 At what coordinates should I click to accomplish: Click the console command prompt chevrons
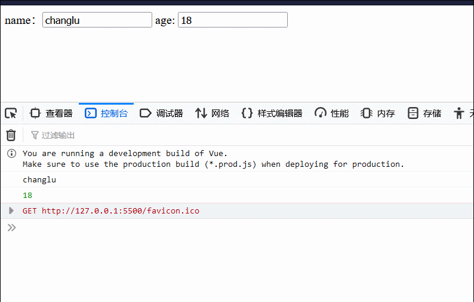pos(11,227)
